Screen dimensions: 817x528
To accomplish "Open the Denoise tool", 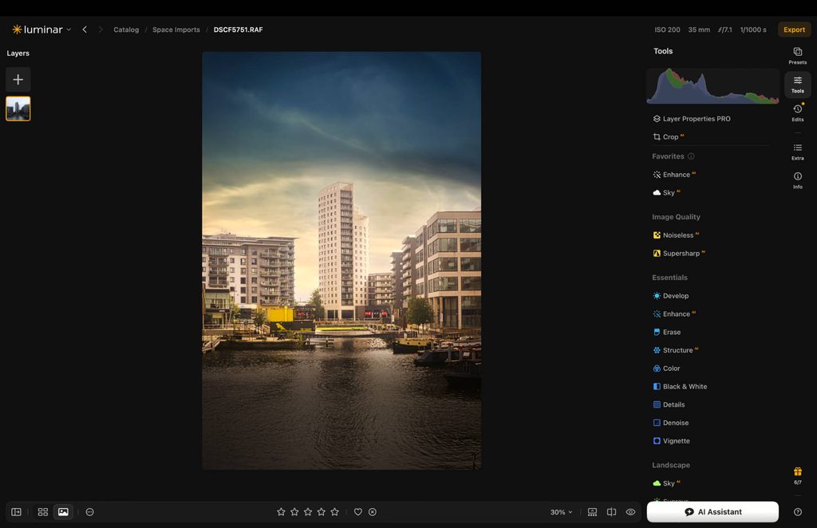I will 670,423.
